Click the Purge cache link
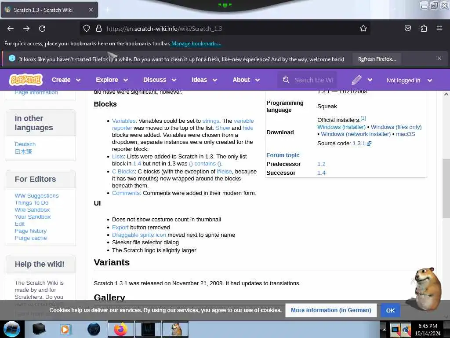Image resolution: width=450 pixels, height=338 pixels. pos(31,238)
